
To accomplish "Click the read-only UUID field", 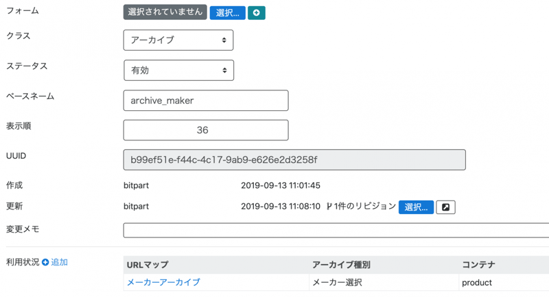I will click(x=294, y=160).
